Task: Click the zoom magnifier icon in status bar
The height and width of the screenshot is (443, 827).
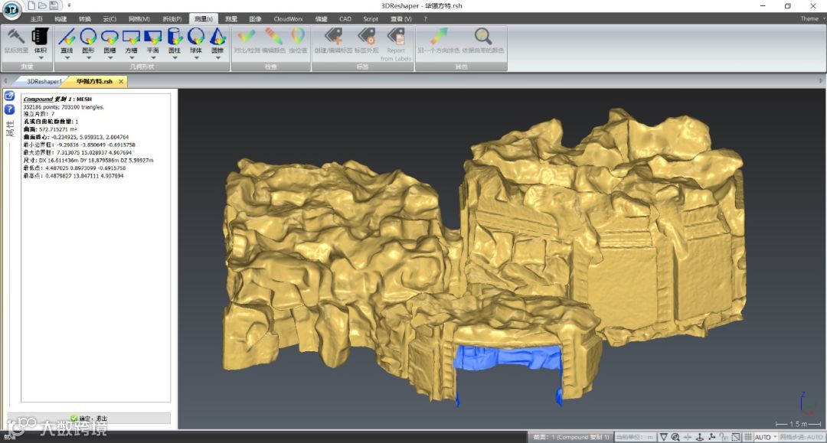Action: [675, 437]
